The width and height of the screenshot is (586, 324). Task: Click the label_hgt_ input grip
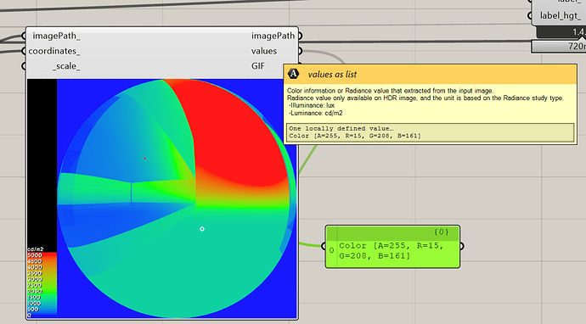pos(530,15)
